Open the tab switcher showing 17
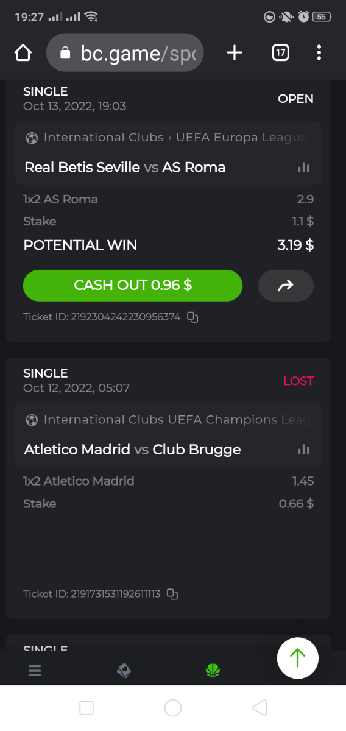This screenshot has width=346, height=731. pyautogui.click(x=280, y=53)
